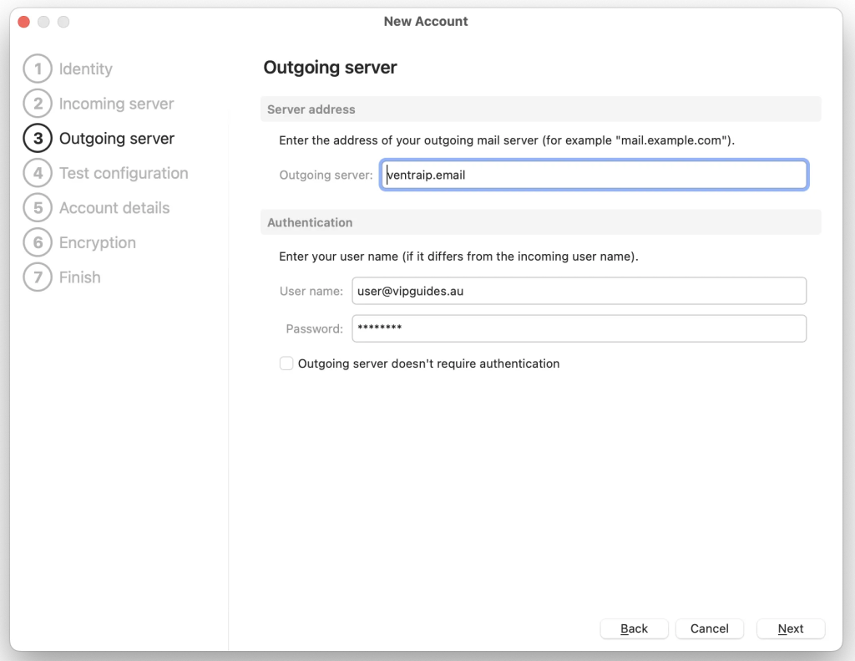Image resolution: width=855 pixels, height=661 pixels.
Task: Click into the Password field
Action: [x=579, y=328]
